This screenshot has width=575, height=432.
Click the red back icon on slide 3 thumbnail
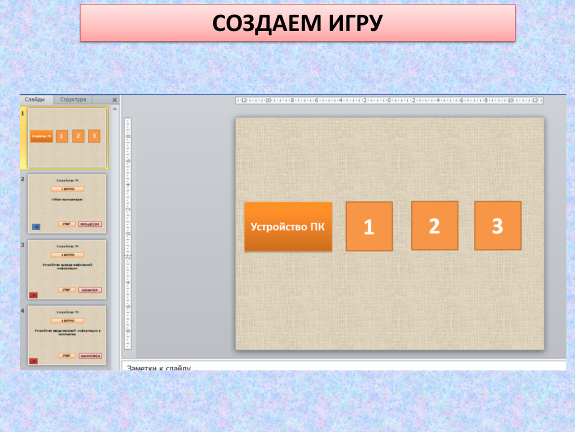(x=33, y=294)
